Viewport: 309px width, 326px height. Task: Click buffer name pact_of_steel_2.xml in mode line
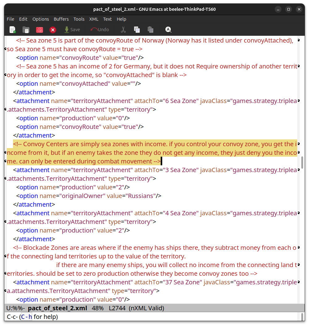[57, 308]
